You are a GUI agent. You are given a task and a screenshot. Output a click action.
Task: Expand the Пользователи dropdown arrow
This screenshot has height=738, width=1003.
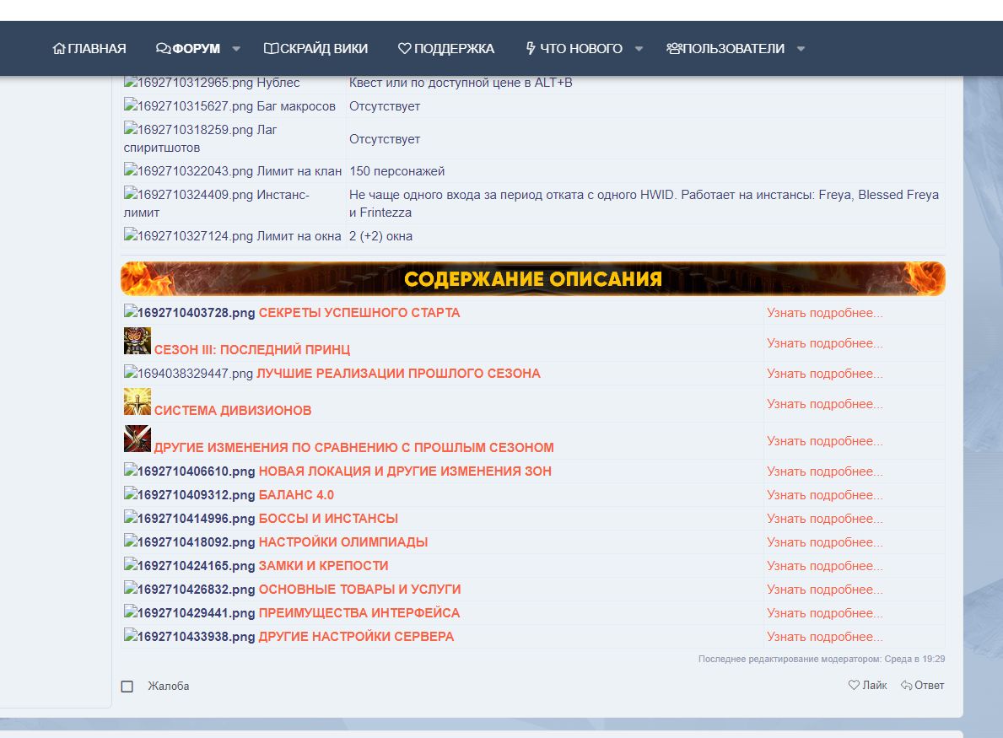tap(801, 49)
